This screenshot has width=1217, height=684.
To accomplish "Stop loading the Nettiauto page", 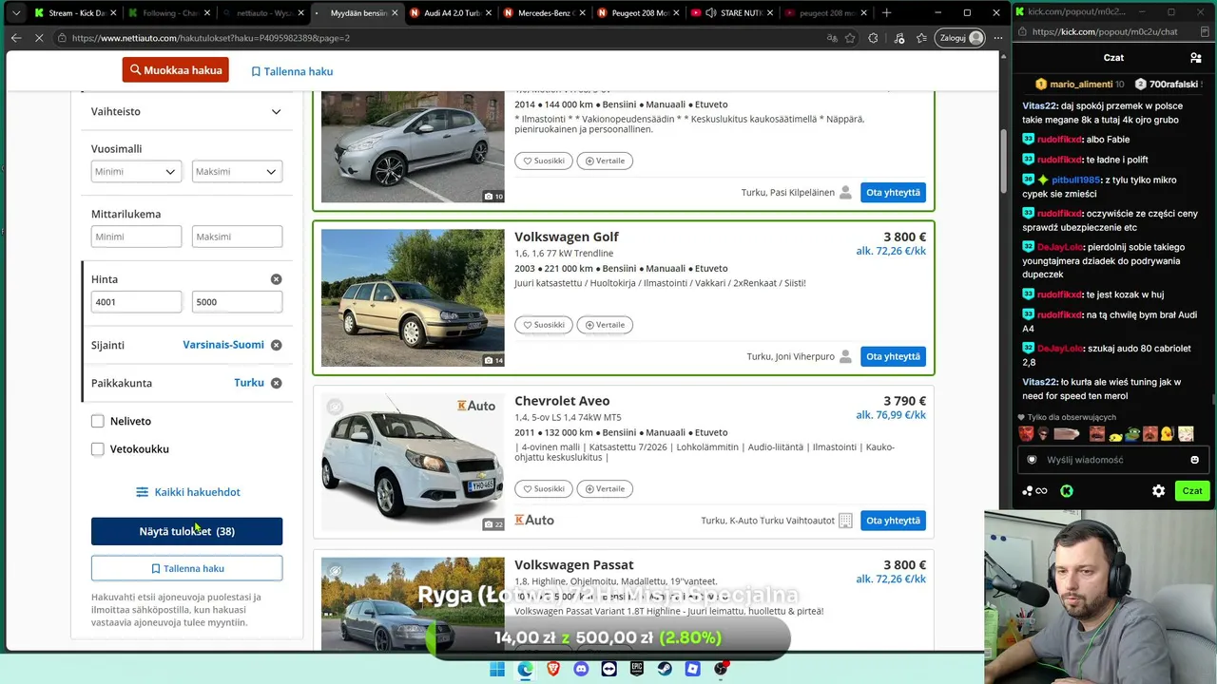I will tap(41, 38).
